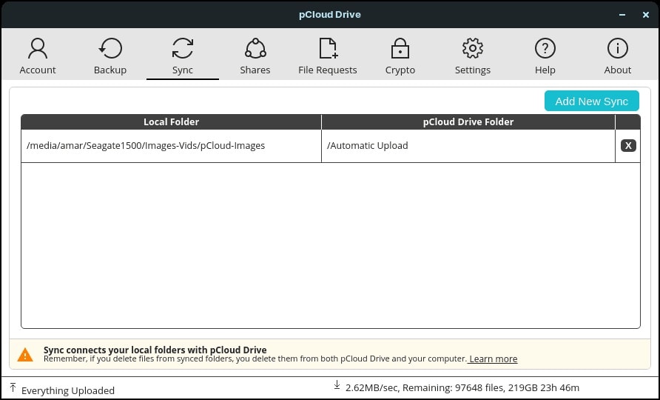The height and width of the screenshot is (400, 660).
Task: Minimize the pCloud Drive window
Action: [622, 15]
